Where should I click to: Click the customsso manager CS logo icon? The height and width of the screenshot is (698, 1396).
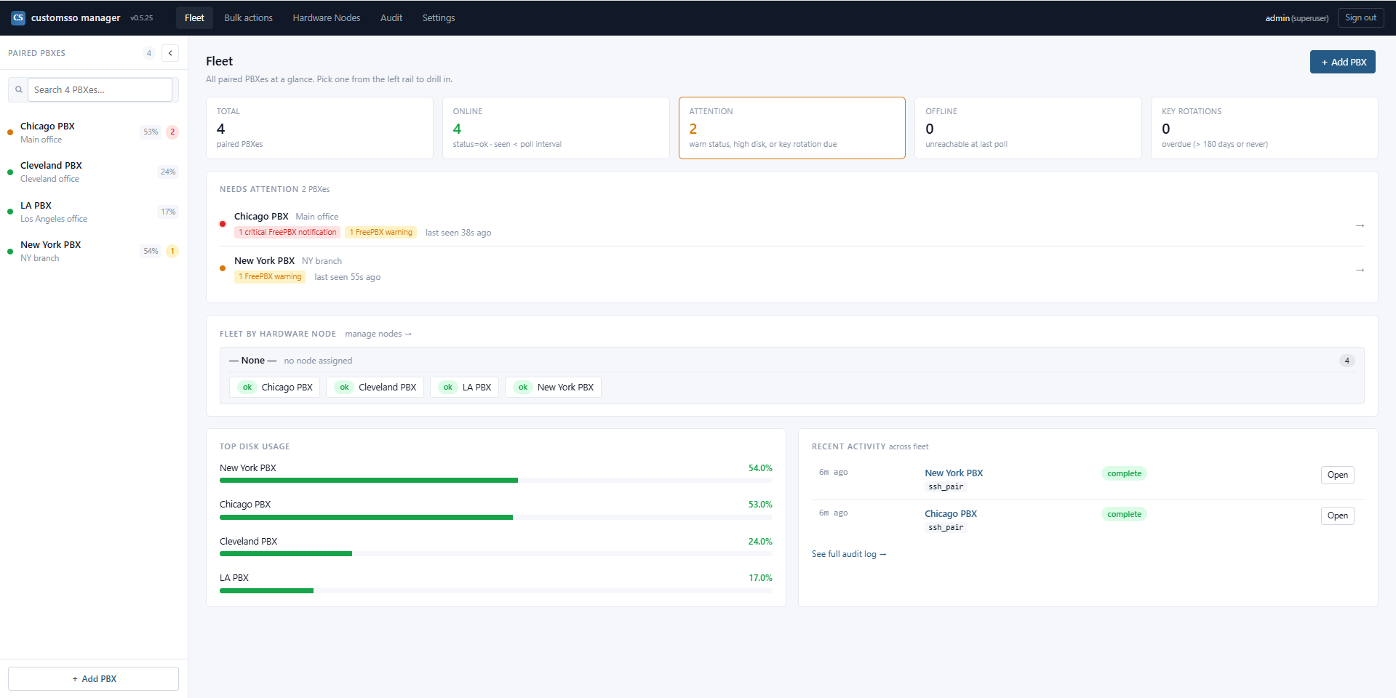point(18,17)
